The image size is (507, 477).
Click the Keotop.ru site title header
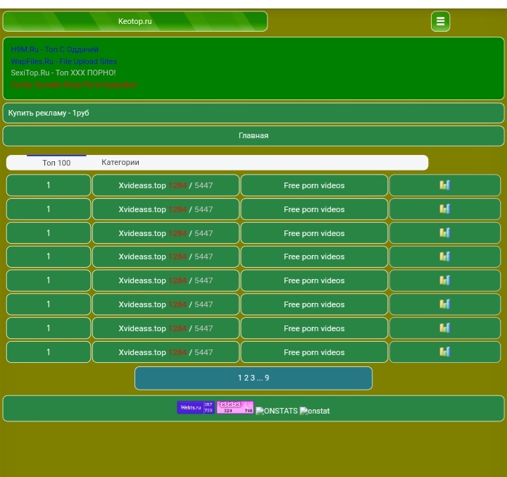(134, 21)
